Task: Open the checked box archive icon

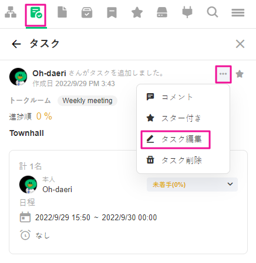Action: point(87,13)
